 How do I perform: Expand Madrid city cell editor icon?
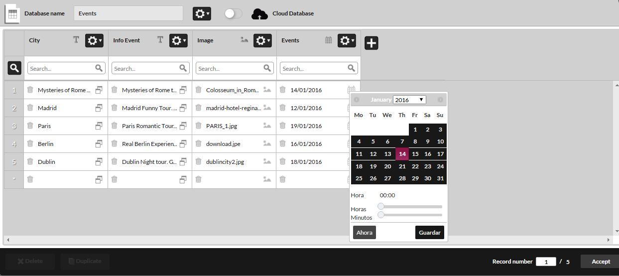99,108
